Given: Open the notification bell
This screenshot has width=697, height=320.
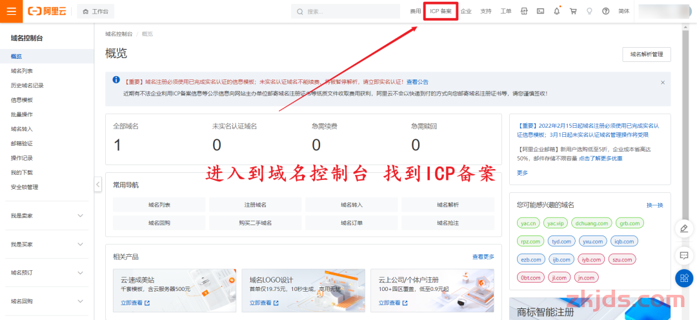Looking at the screenshot, I should pyautogui.click(x=557, y=12).
